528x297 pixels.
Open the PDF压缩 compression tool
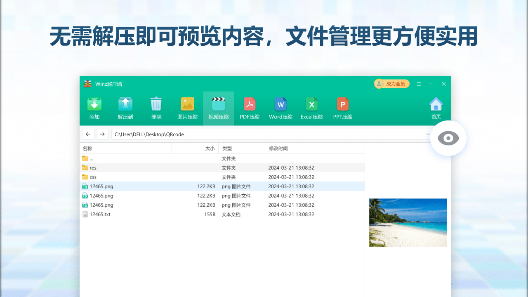250,107
